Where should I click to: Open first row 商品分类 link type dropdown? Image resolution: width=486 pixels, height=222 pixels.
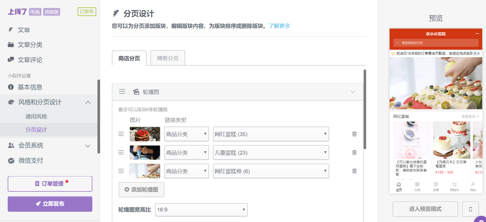[187, 134]
